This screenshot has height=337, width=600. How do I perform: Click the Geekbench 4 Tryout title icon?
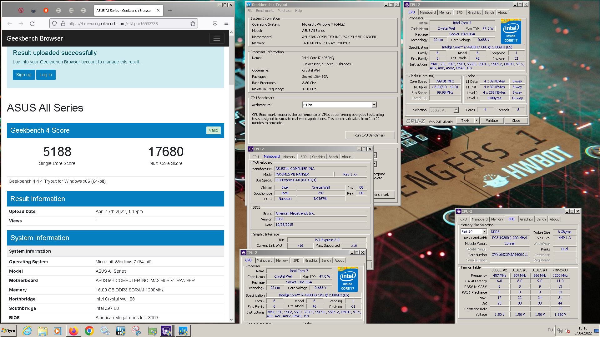point(249,5)
